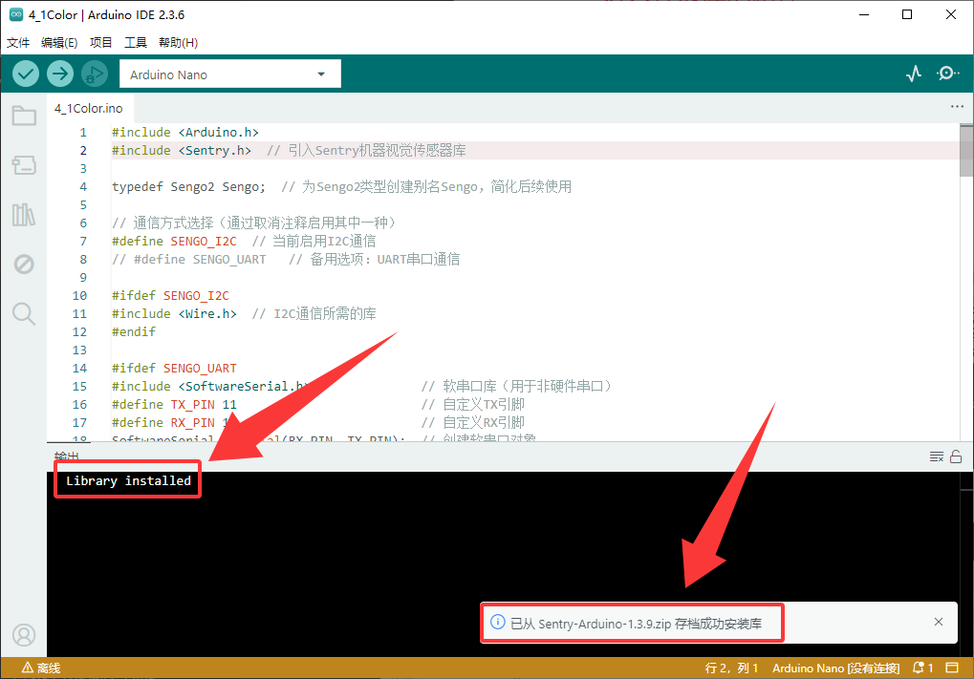Open the Debug sidebar icon
Viewport: 974px width, 679px height.
(x=24, y=265)
